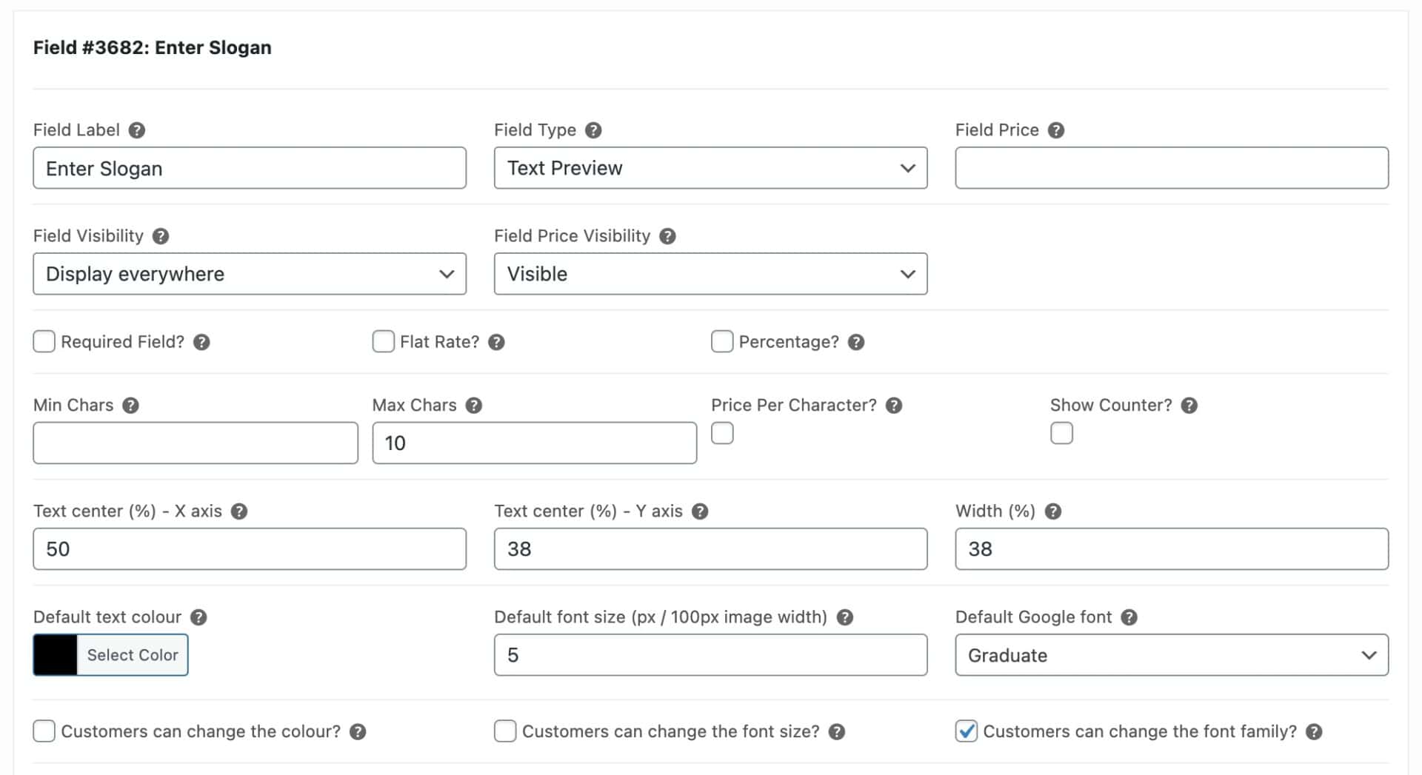Open Default Google font dropdown showing Graduate
The width and height of the screenshot is (1422, 775).
pyautogui.click(x=1172, y=655)
